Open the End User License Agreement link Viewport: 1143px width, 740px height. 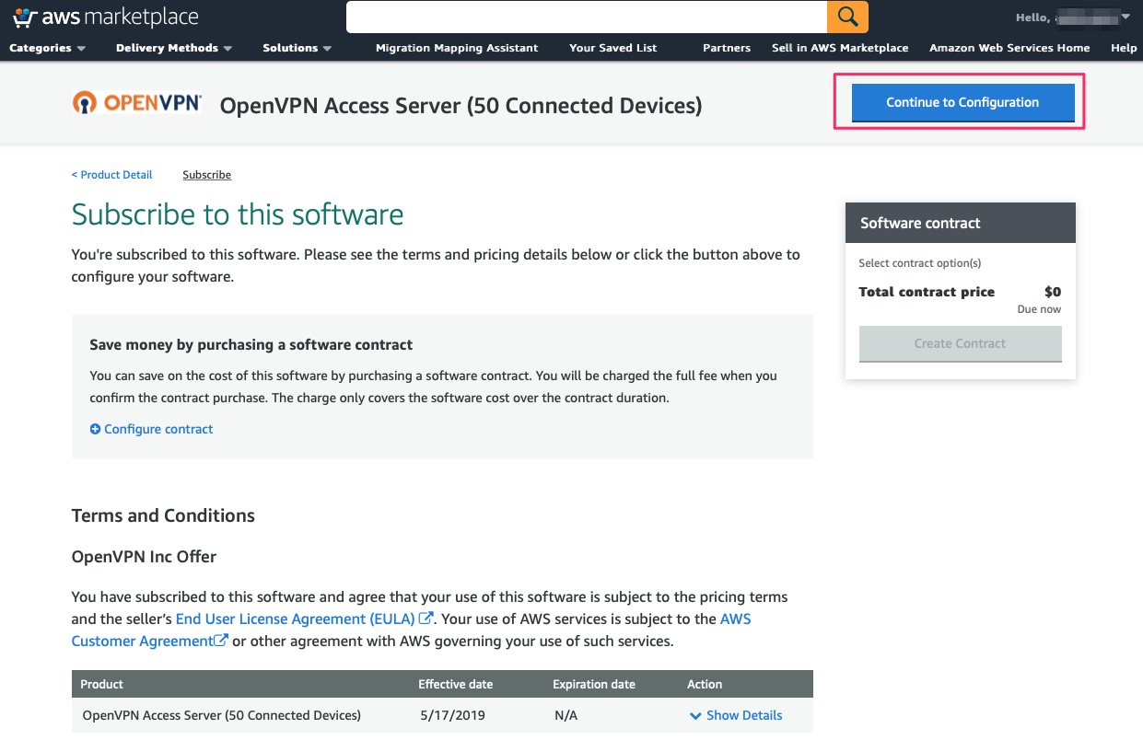pos(295,619)
